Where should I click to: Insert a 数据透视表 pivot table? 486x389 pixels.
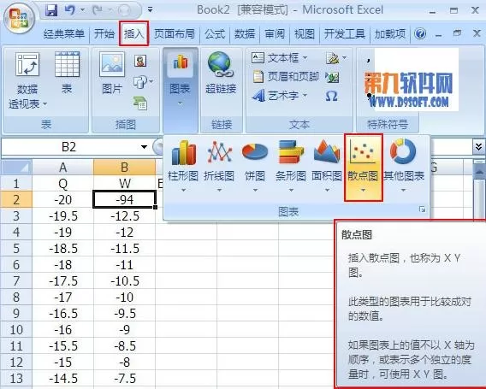point(27,81)
